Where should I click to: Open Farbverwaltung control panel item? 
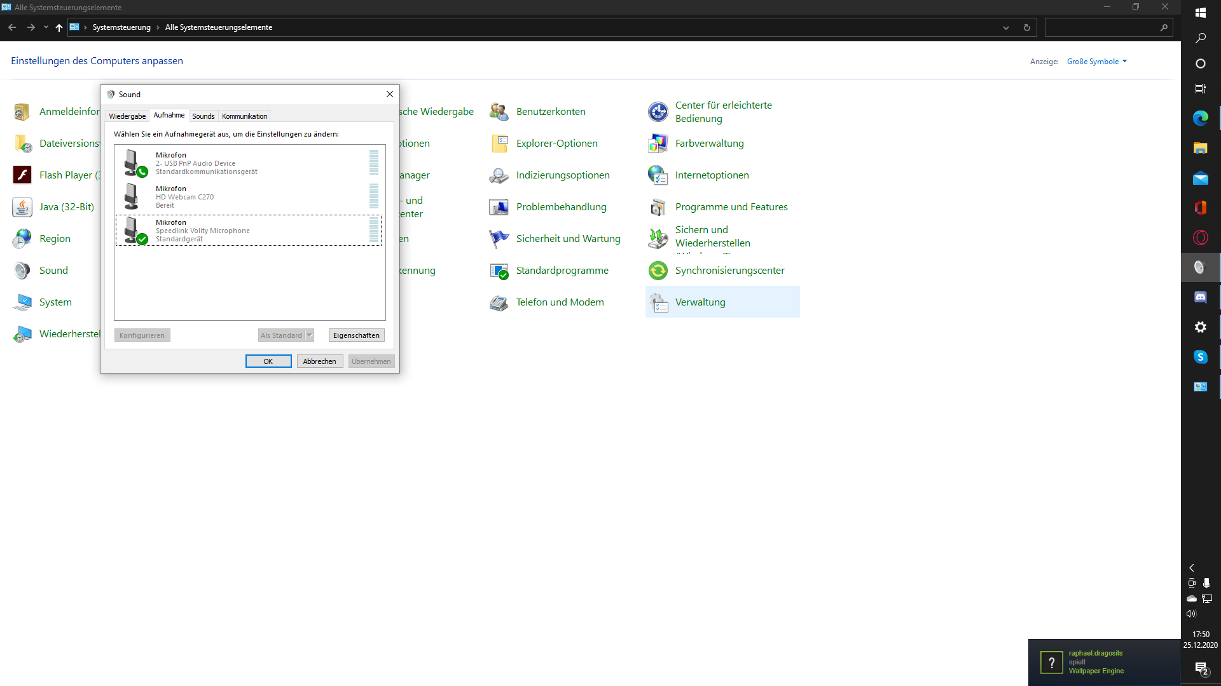tap(658, 144)
